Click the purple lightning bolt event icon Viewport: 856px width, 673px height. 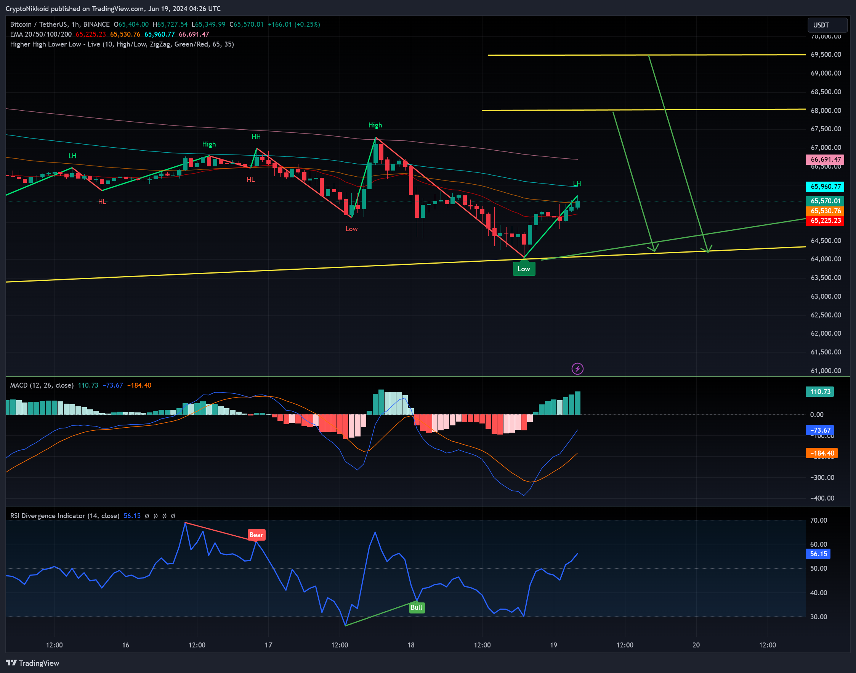point(577,369)
